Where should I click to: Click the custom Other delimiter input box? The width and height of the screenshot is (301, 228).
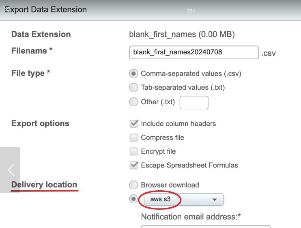[x=193, y=102]
